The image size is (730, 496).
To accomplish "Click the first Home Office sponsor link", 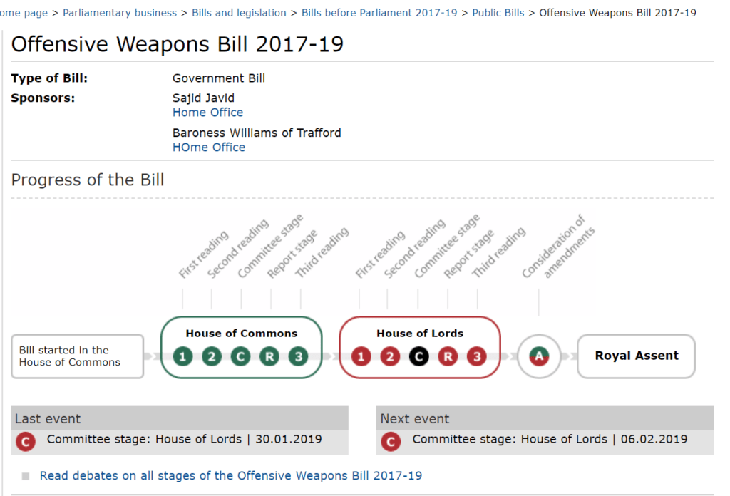I will (207, 112).
